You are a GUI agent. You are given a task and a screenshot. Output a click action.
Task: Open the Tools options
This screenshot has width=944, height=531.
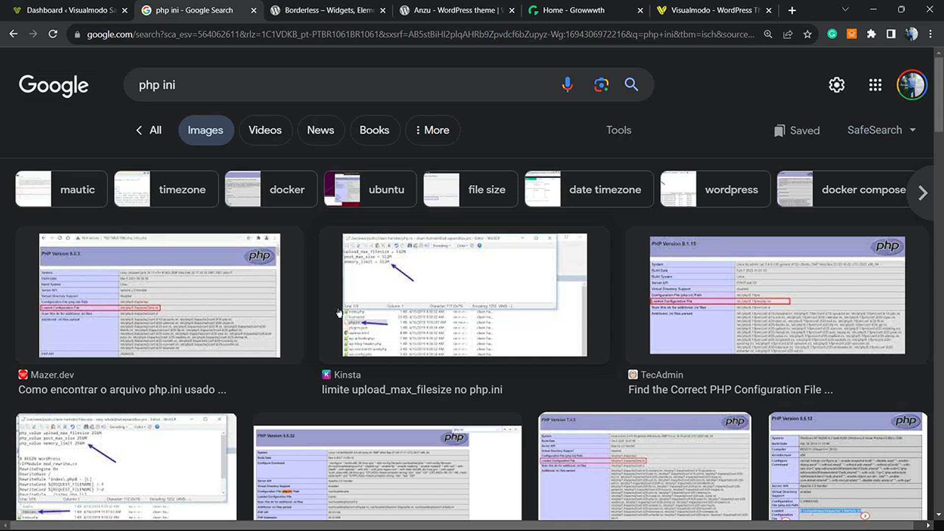tap(619, 130)
